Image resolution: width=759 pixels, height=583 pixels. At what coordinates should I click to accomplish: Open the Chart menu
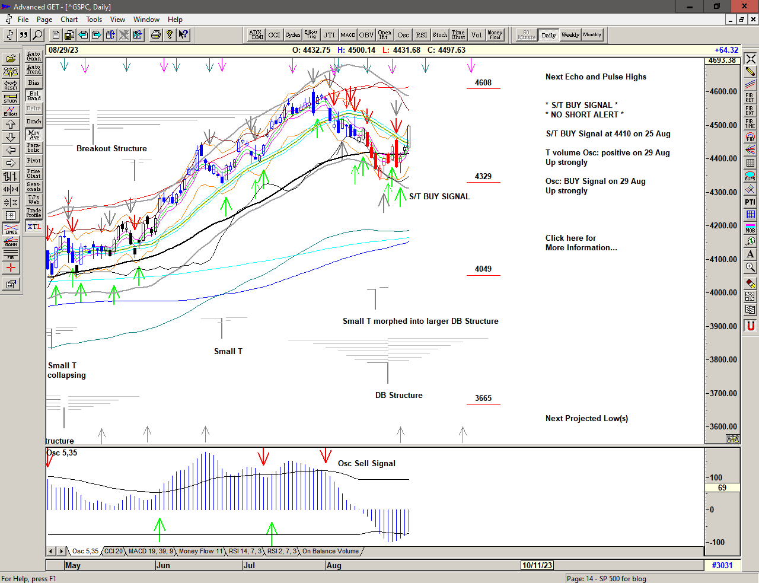pos(69,20)
